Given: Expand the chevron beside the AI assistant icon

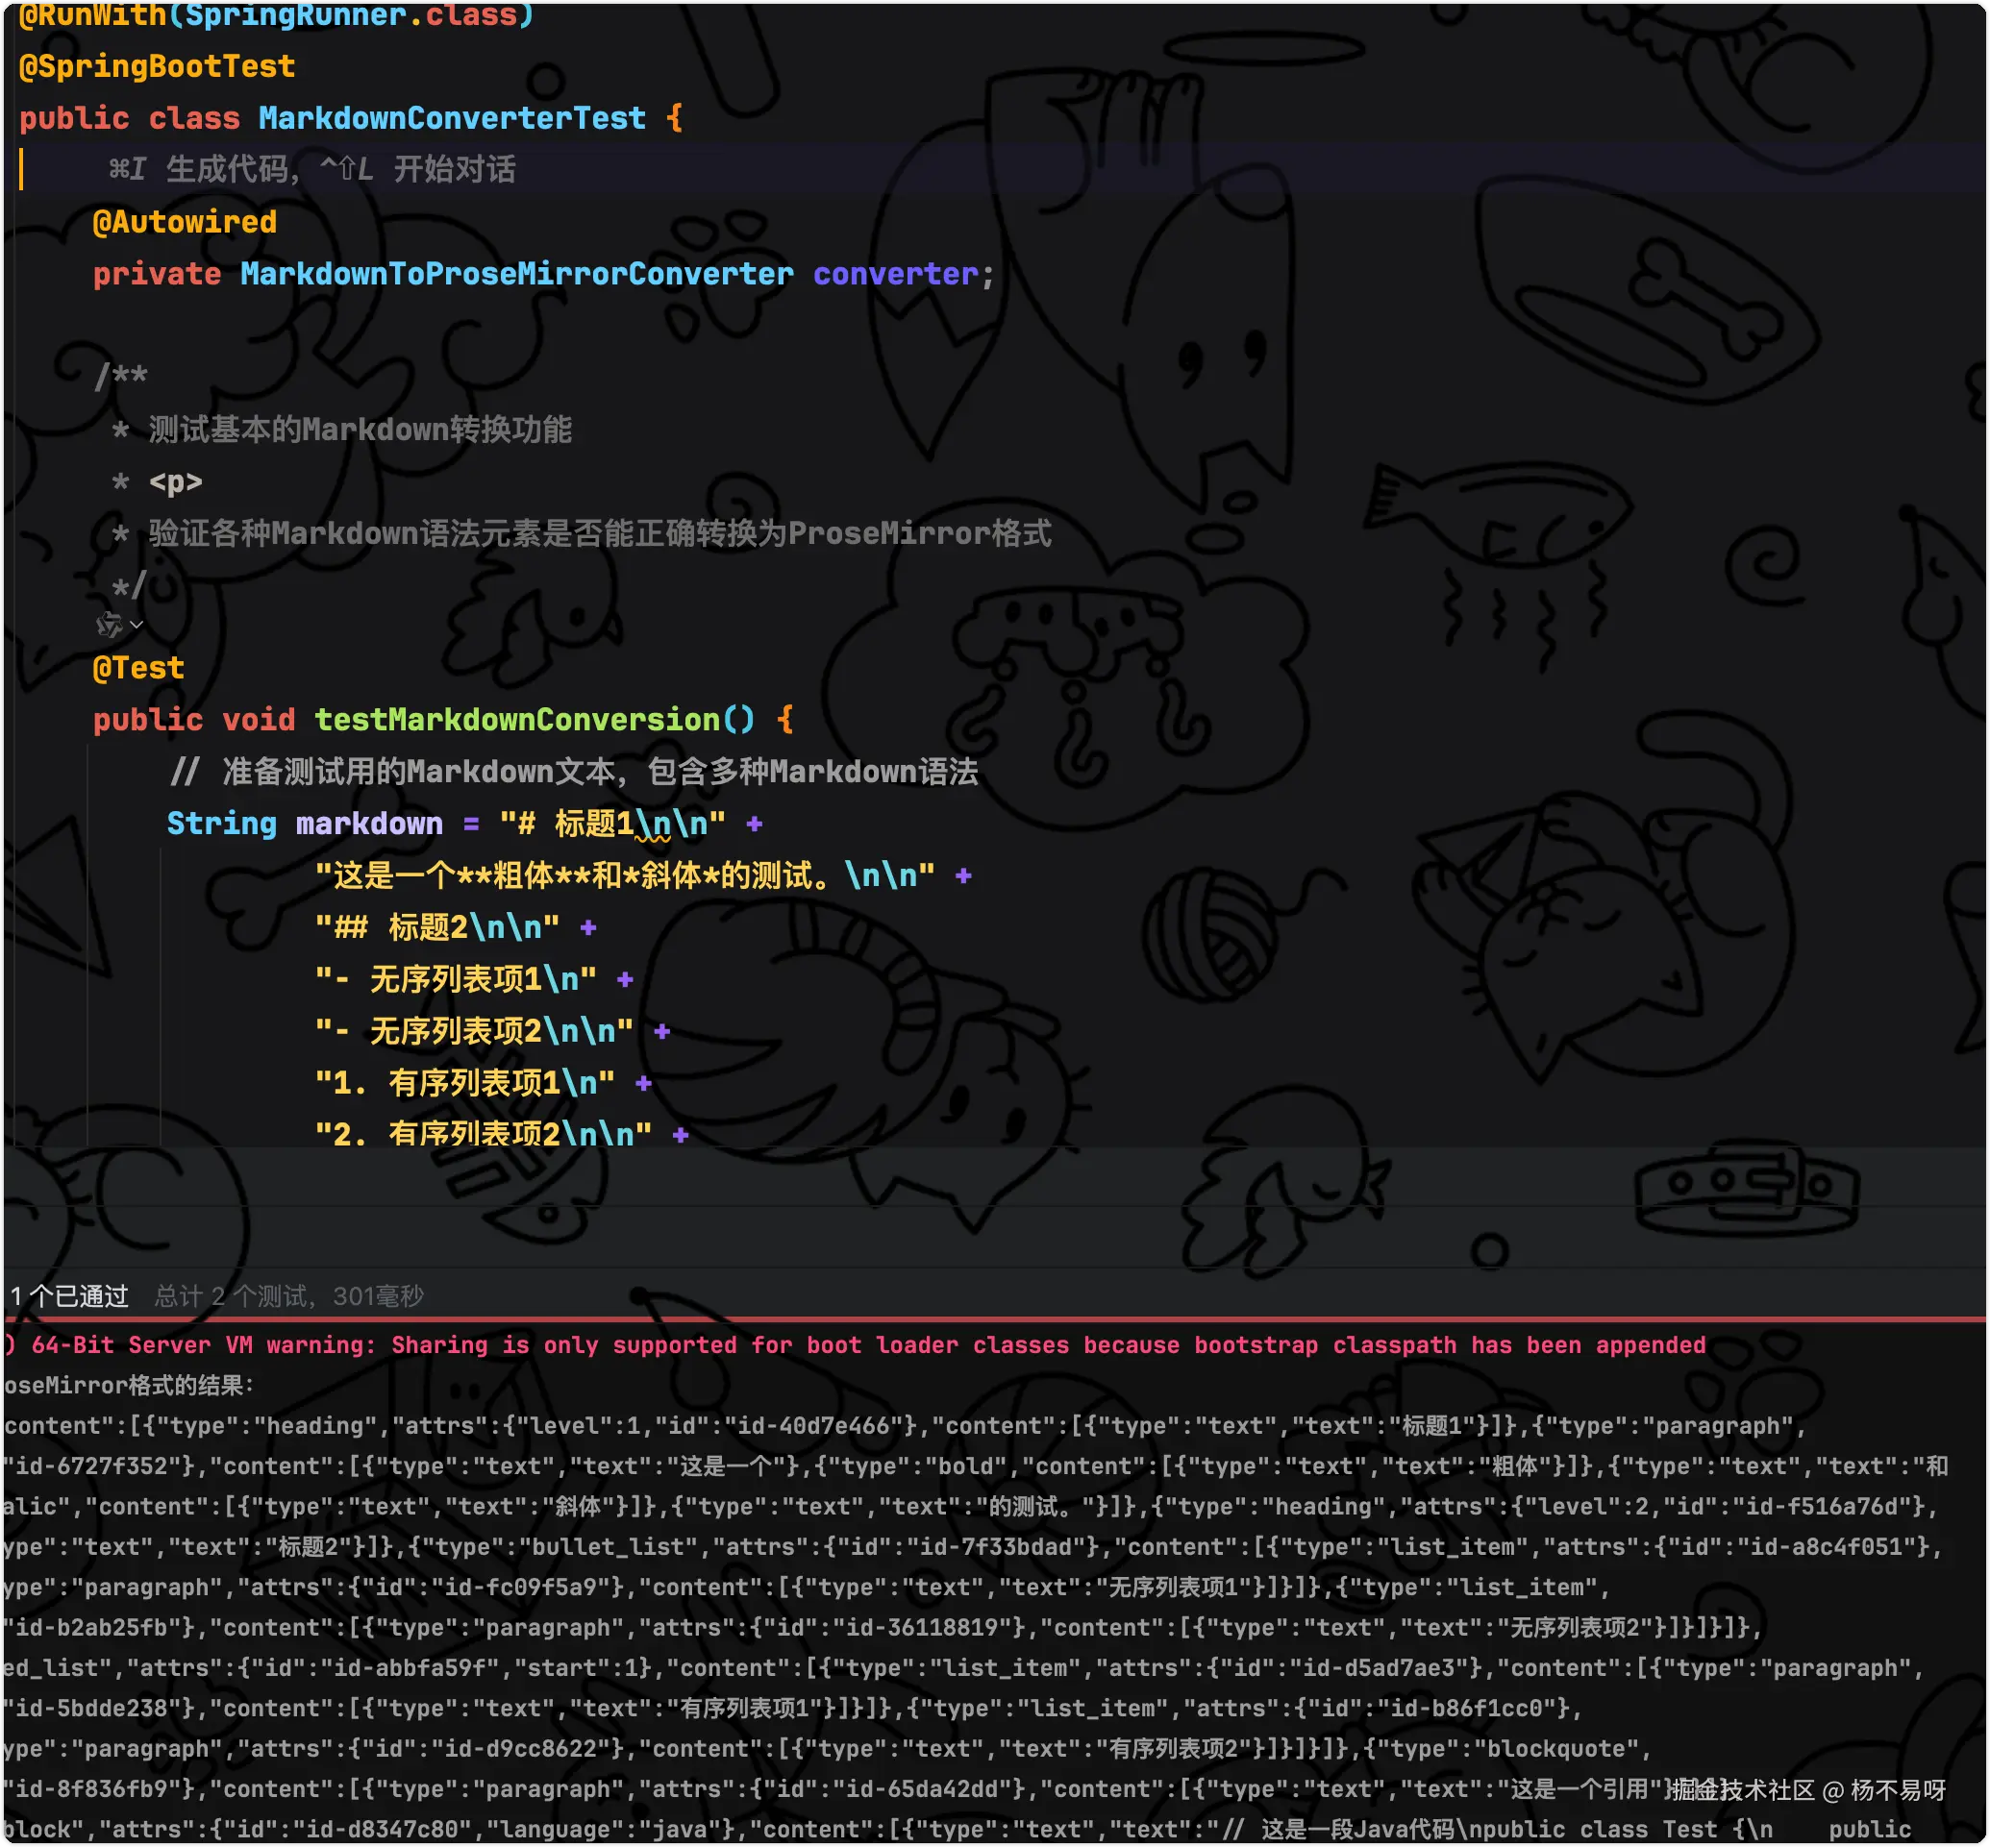Looking at the screenshot, I should tap(136, 625).
